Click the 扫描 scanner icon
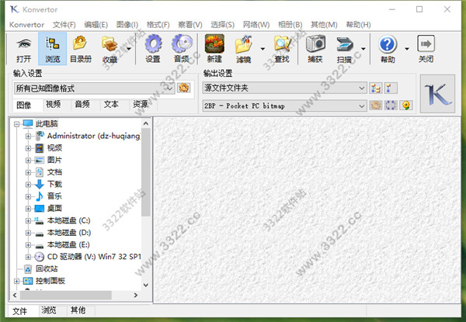466x322 pixels. 344,44
